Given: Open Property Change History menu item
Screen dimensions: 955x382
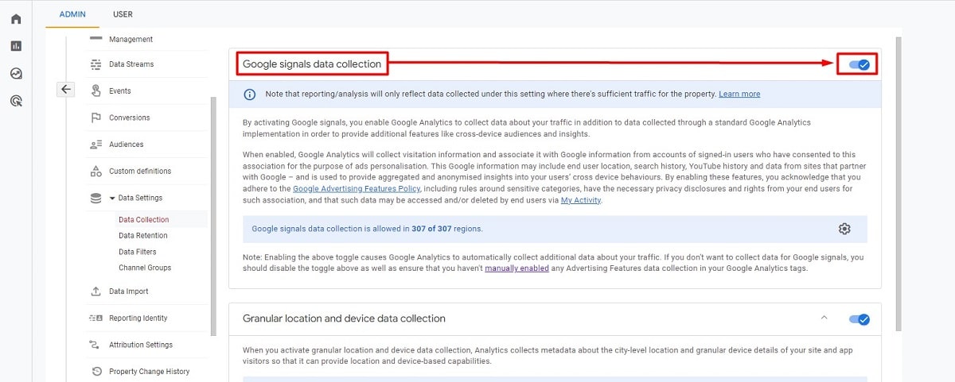Looking at the screenshot, I should [149, 372].
